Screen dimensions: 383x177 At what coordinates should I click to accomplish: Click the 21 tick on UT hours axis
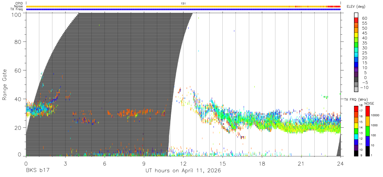coord(301,163)
